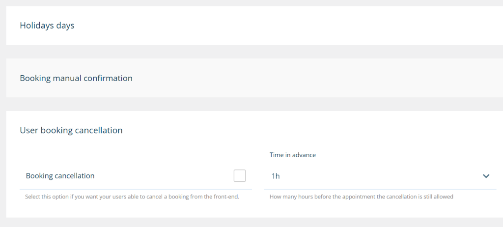The image size is (503, 227).
Task: Click the User booking cancellation heading text
Action: click(71, 130)
